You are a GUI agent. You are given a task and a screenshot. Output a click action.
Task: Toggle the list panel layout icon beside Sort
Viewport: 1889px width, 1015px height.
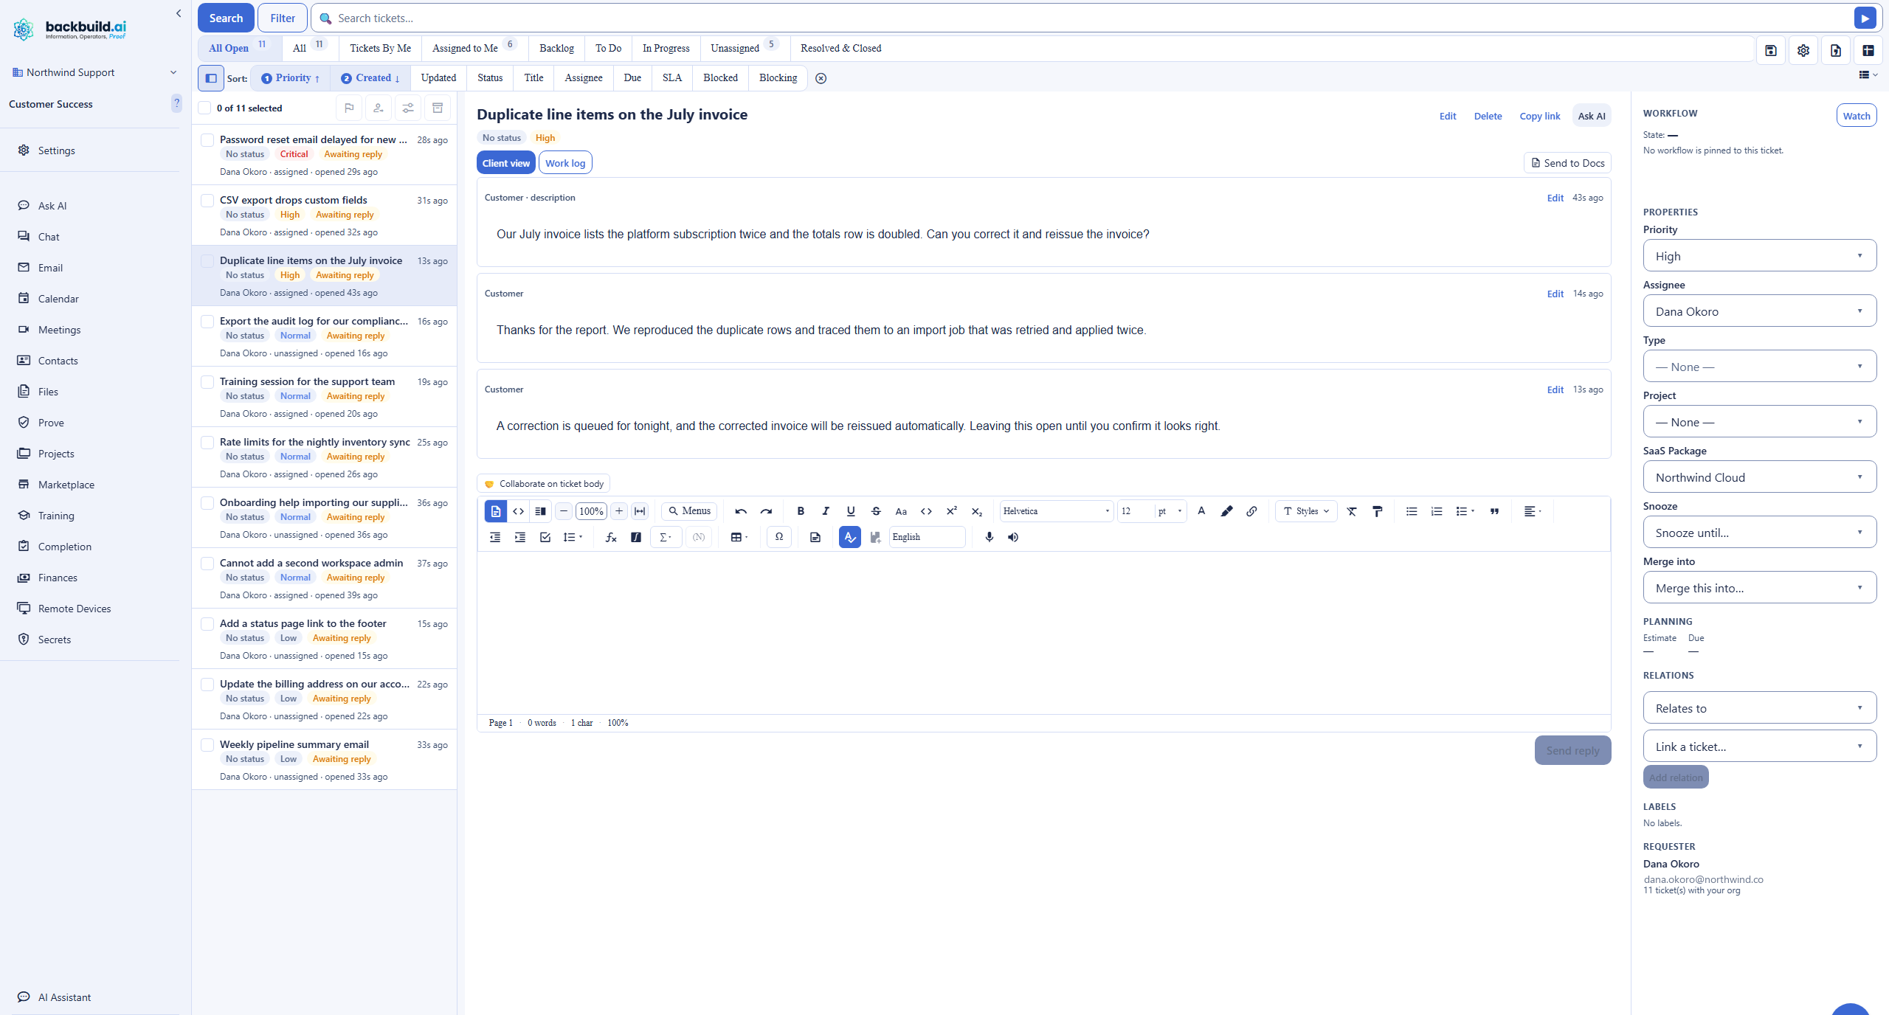click(211, 77)
